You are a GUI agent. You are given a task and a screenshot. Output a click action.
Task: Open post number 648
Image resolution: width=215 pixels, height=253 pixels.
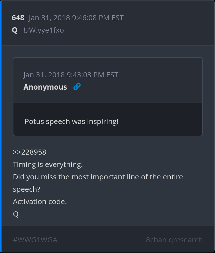[x=18, y=18]
